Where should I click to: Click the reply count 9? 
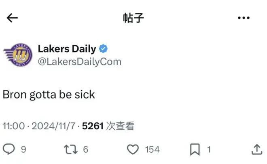(23, 149)
